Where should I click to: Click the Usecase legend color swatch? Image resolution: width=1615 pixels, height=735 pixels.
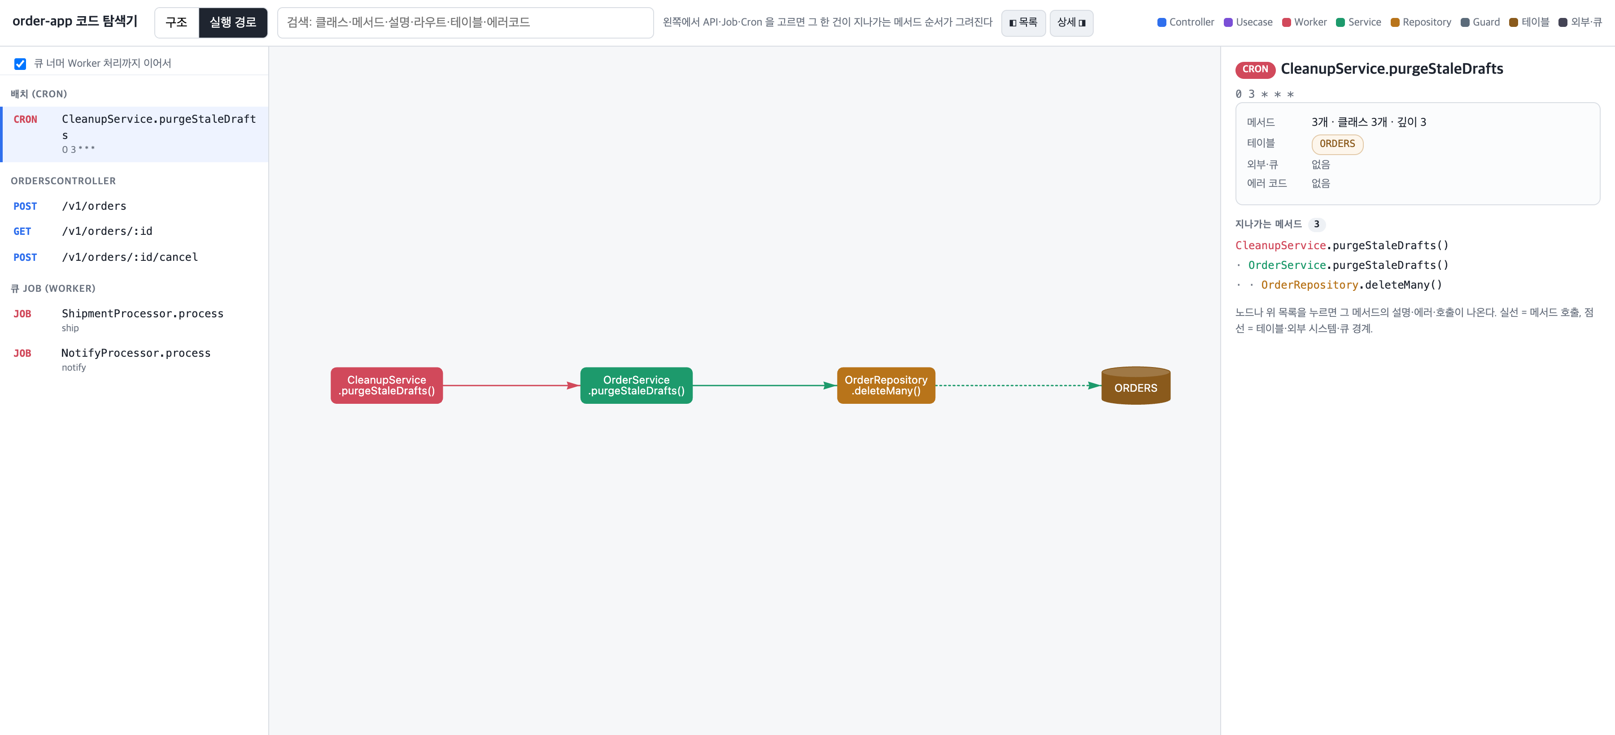pyautogui.click(x=1227, y=22)
